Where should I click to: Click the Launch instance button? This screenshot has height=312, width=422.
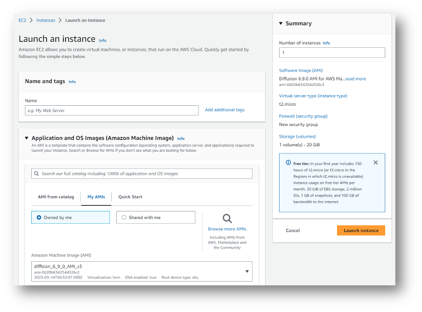click(x=361, y=230)
